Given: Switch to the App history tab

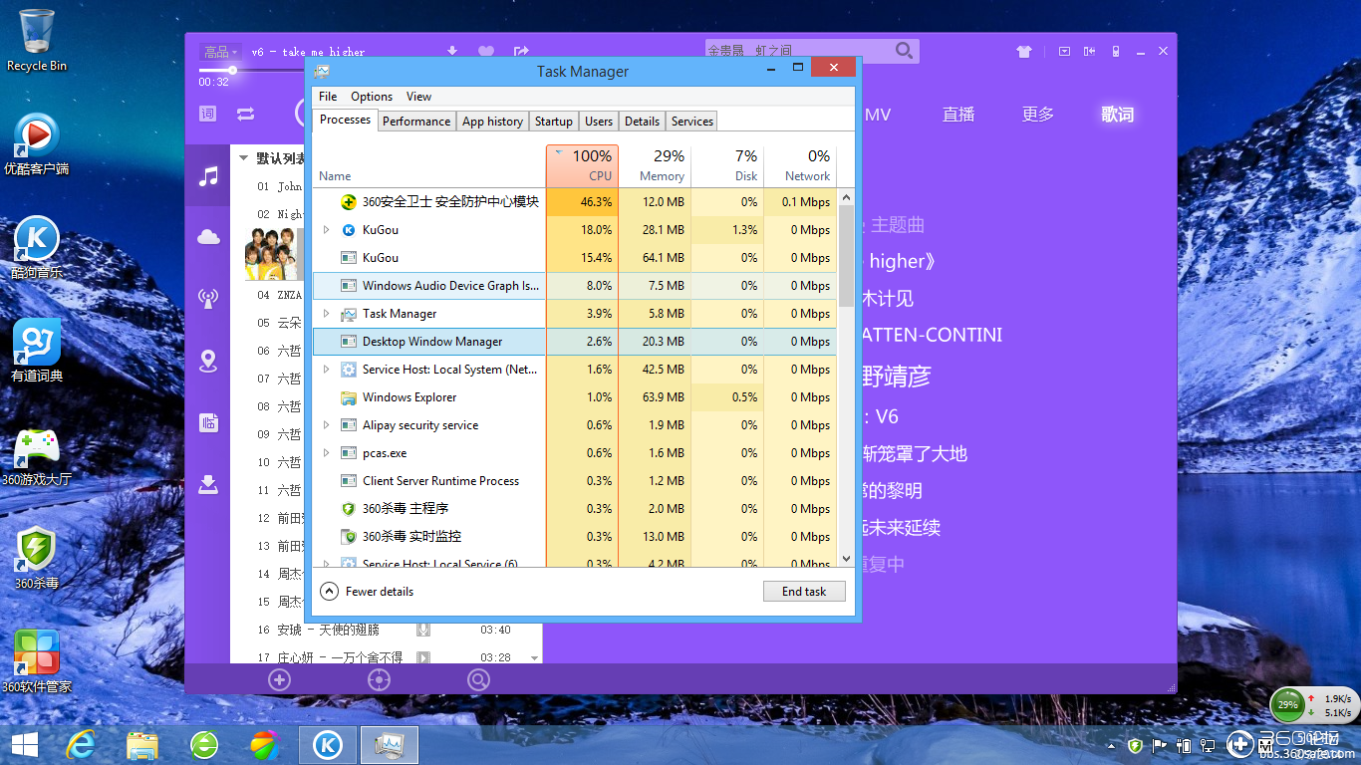Looking at the screenshot, I should point(492,121).
